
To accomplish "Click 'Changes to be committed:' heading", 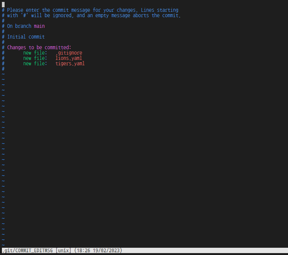I will pos(39,48).
